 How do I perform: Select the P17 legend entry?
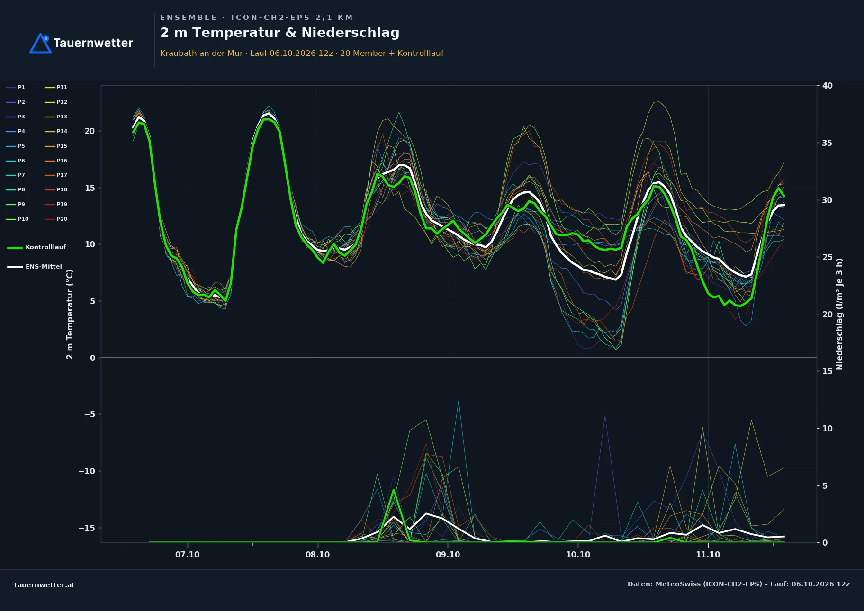(56, 175)
